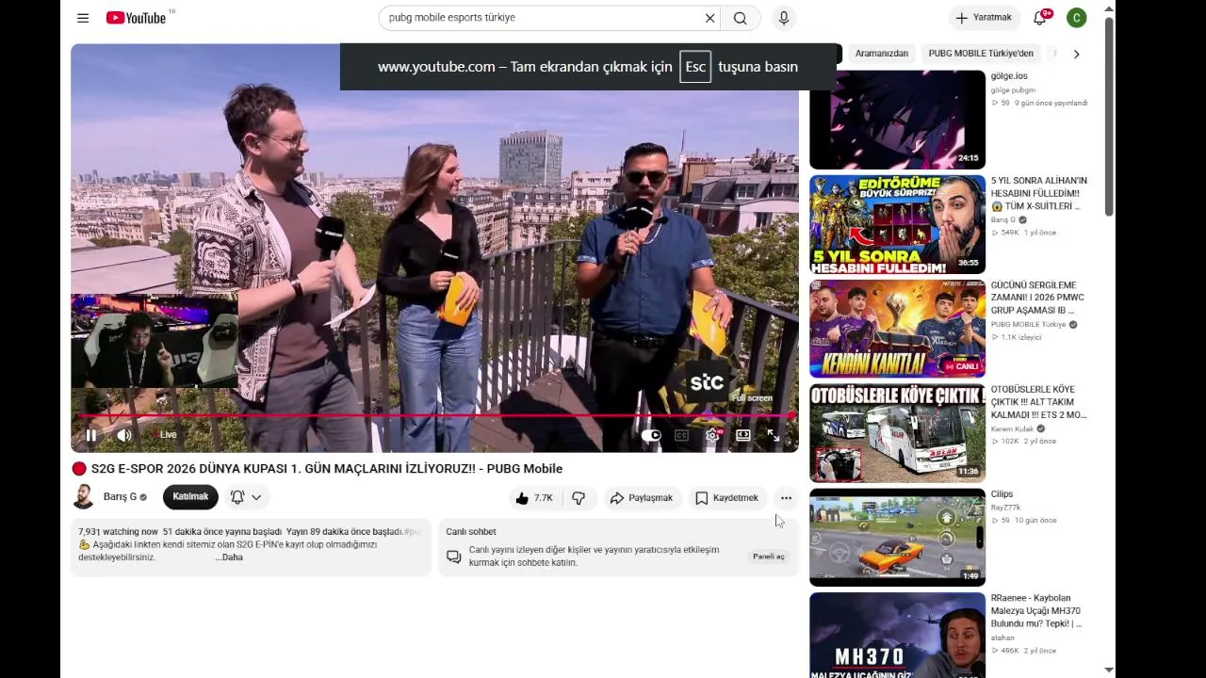Share the video via Paylaşmak
Image resolution: width=1206 pixels, height=678 pixels.
coord(642,498)
